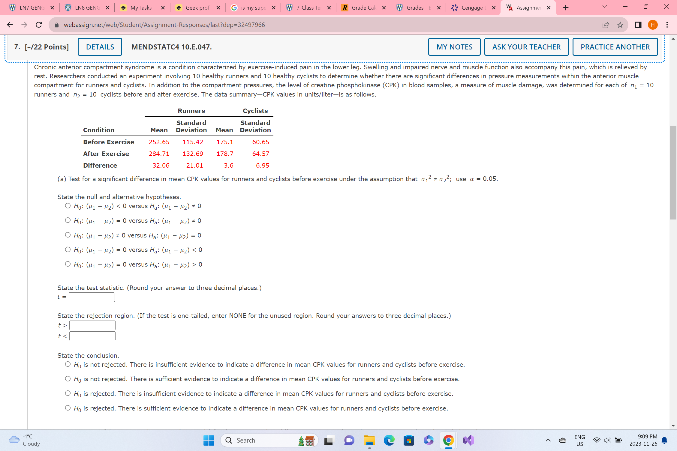Click the ASK YOUR TEACHER button

tap(526, 46)
